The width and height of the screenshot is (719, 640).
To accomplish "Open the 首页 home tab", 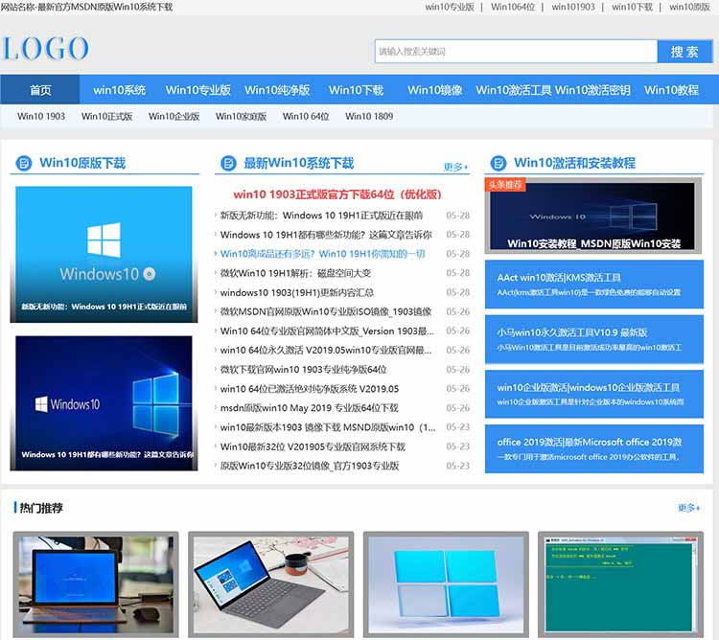I will tap(40, 90).
